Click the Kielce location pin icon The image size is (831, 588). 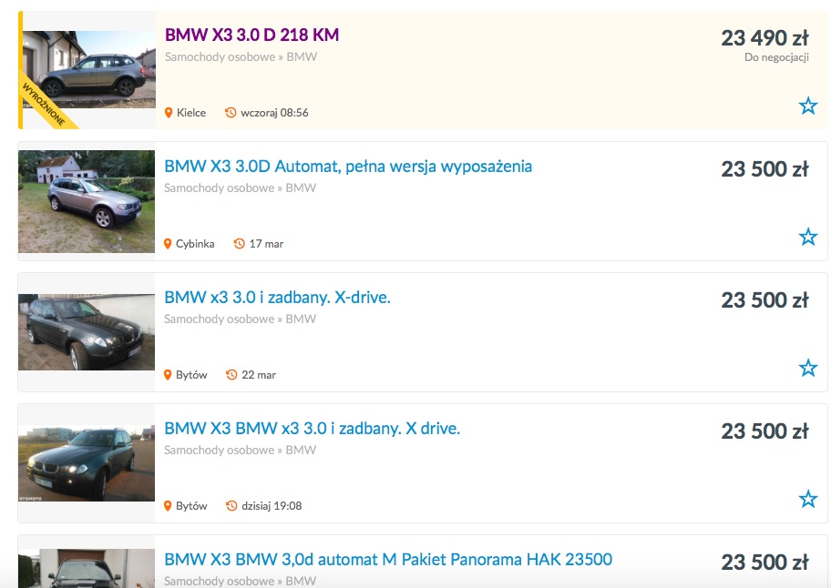pyautogui.click(x=169, y=113)
